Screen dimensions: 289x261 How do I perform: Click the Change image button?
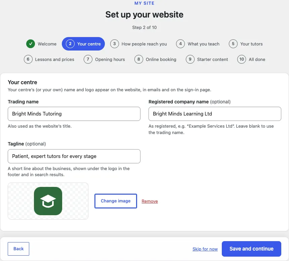click(x=116, y=201)
